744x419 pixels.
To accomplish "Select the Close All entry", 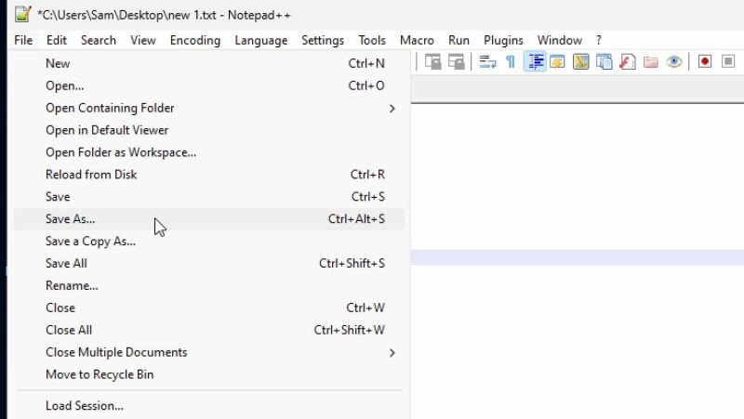I will pos(208,330).
